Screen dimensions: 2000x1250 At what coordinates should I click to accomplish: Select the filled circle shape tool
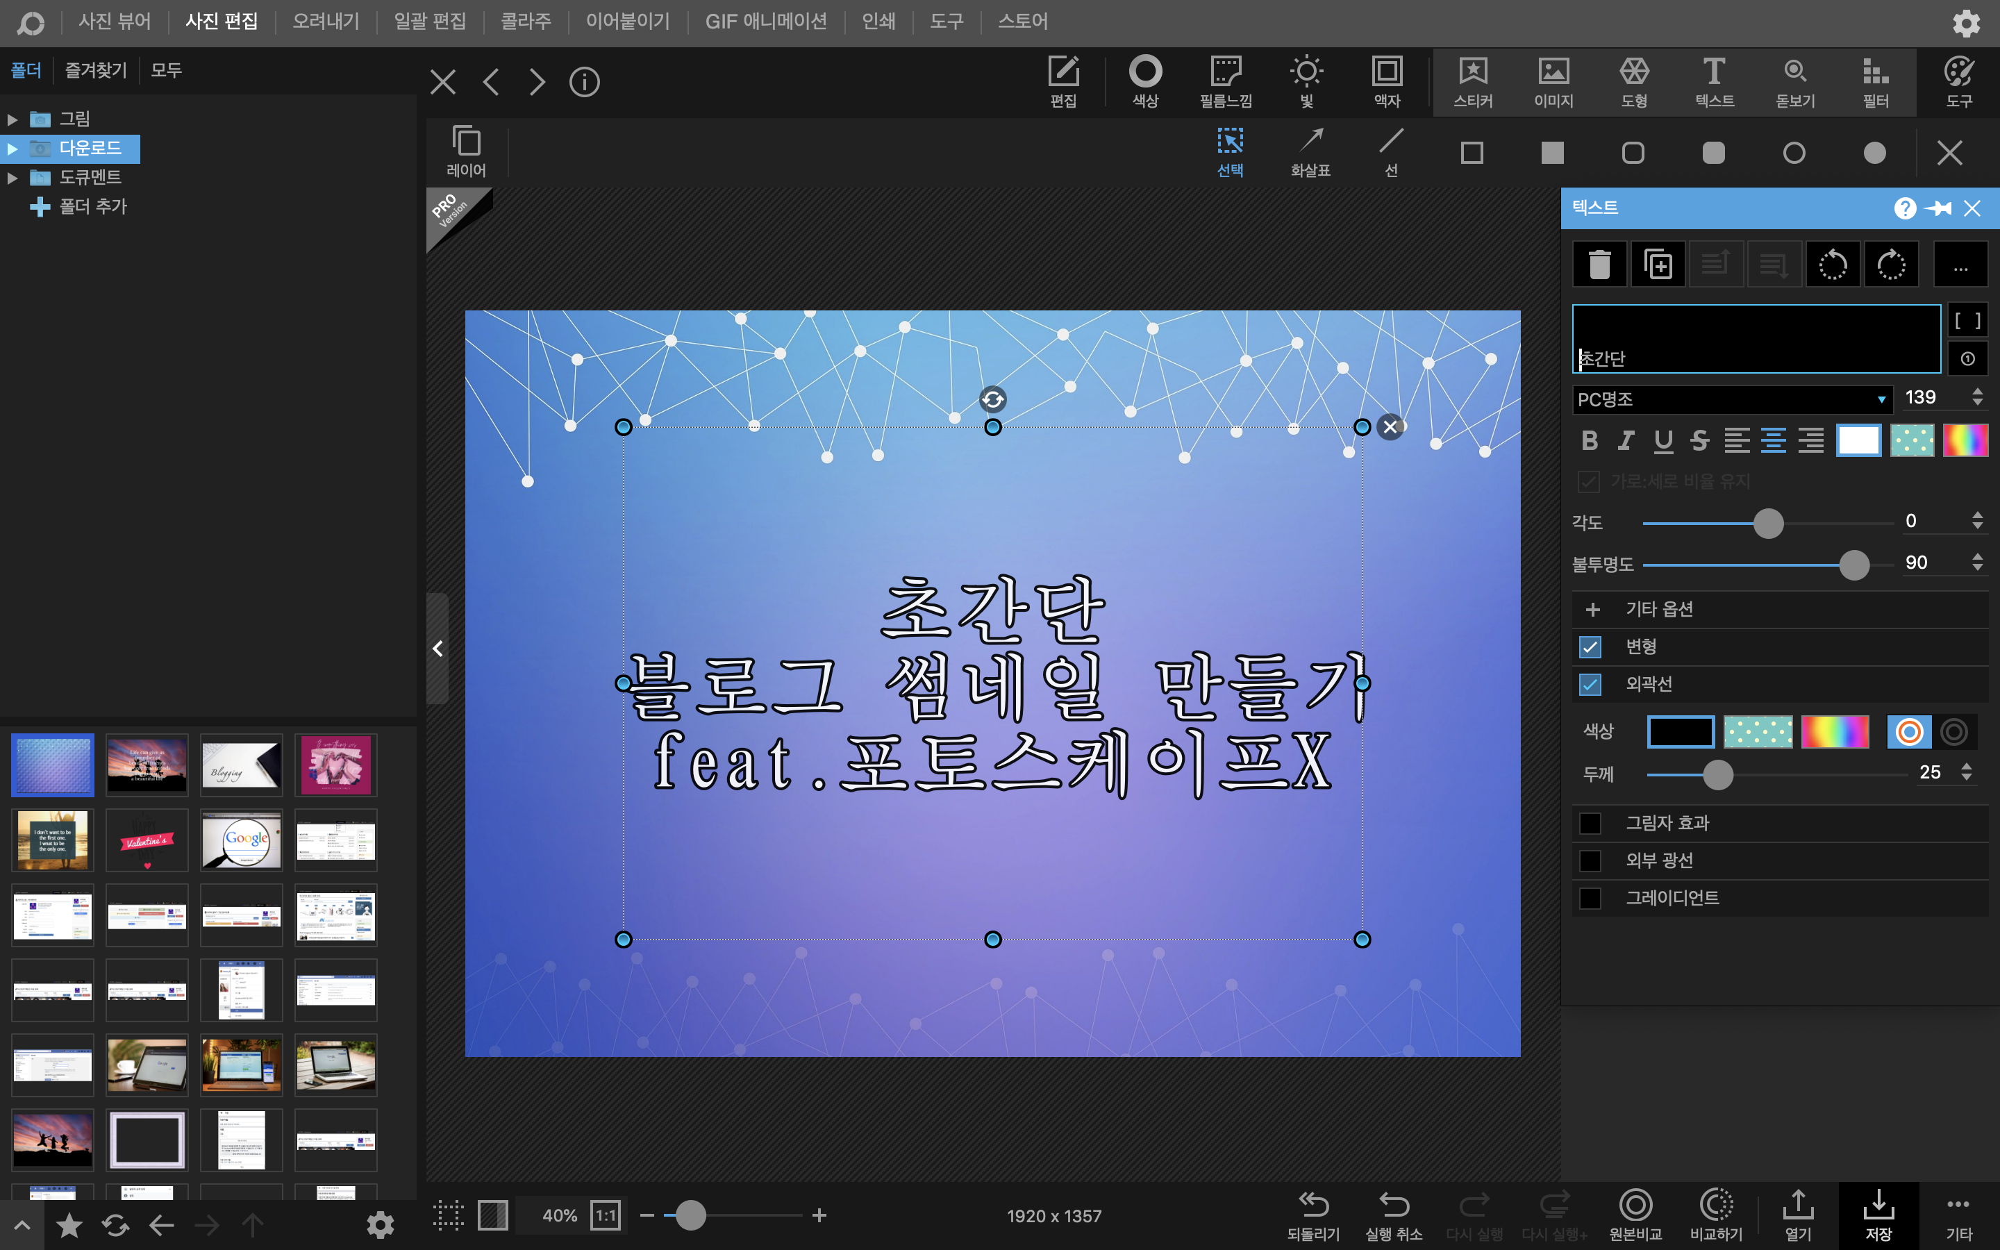(1874, 153)
